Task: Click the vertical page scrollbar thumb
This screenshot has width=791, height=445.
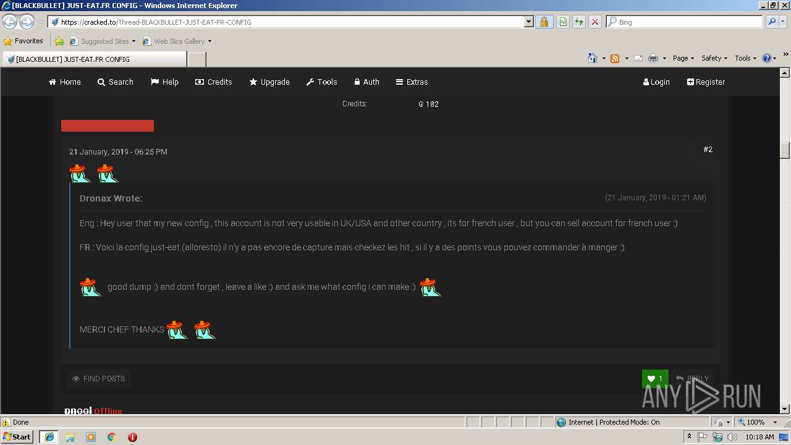Action: [785, 150]
